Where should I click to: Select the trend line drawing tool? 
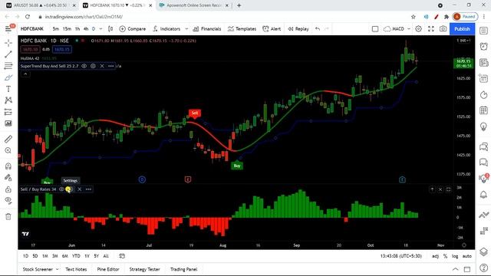tap(8, 54)
